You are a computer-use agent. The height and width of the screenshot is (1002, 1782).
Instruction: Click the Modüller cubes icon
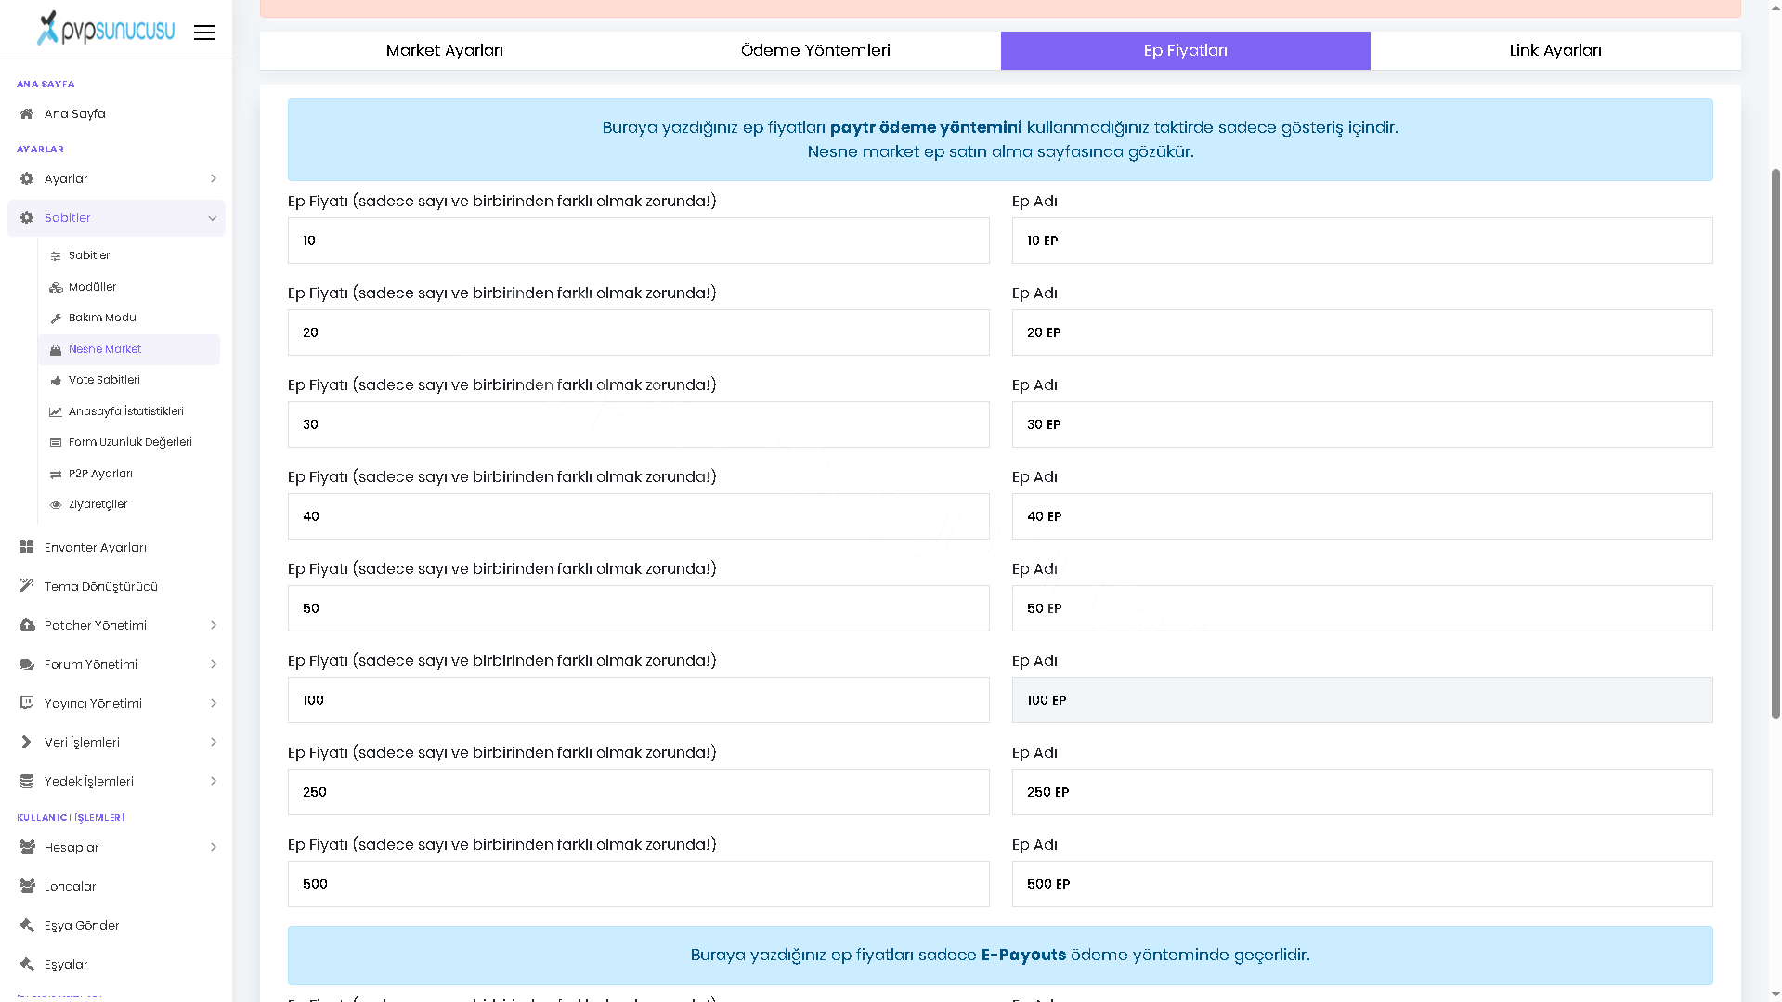coord(56,288)
